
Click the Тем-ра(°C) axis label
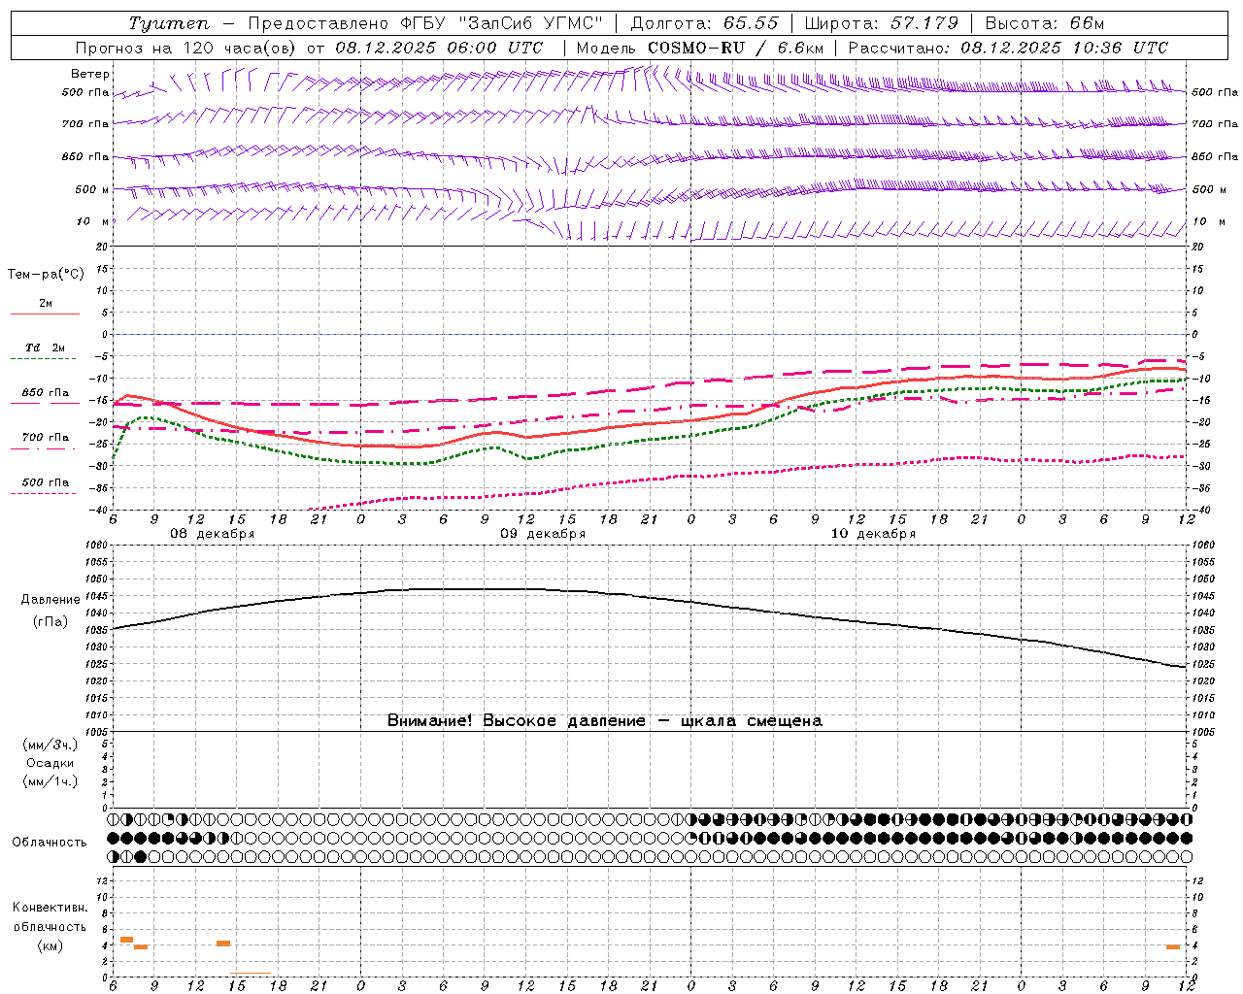46,275
